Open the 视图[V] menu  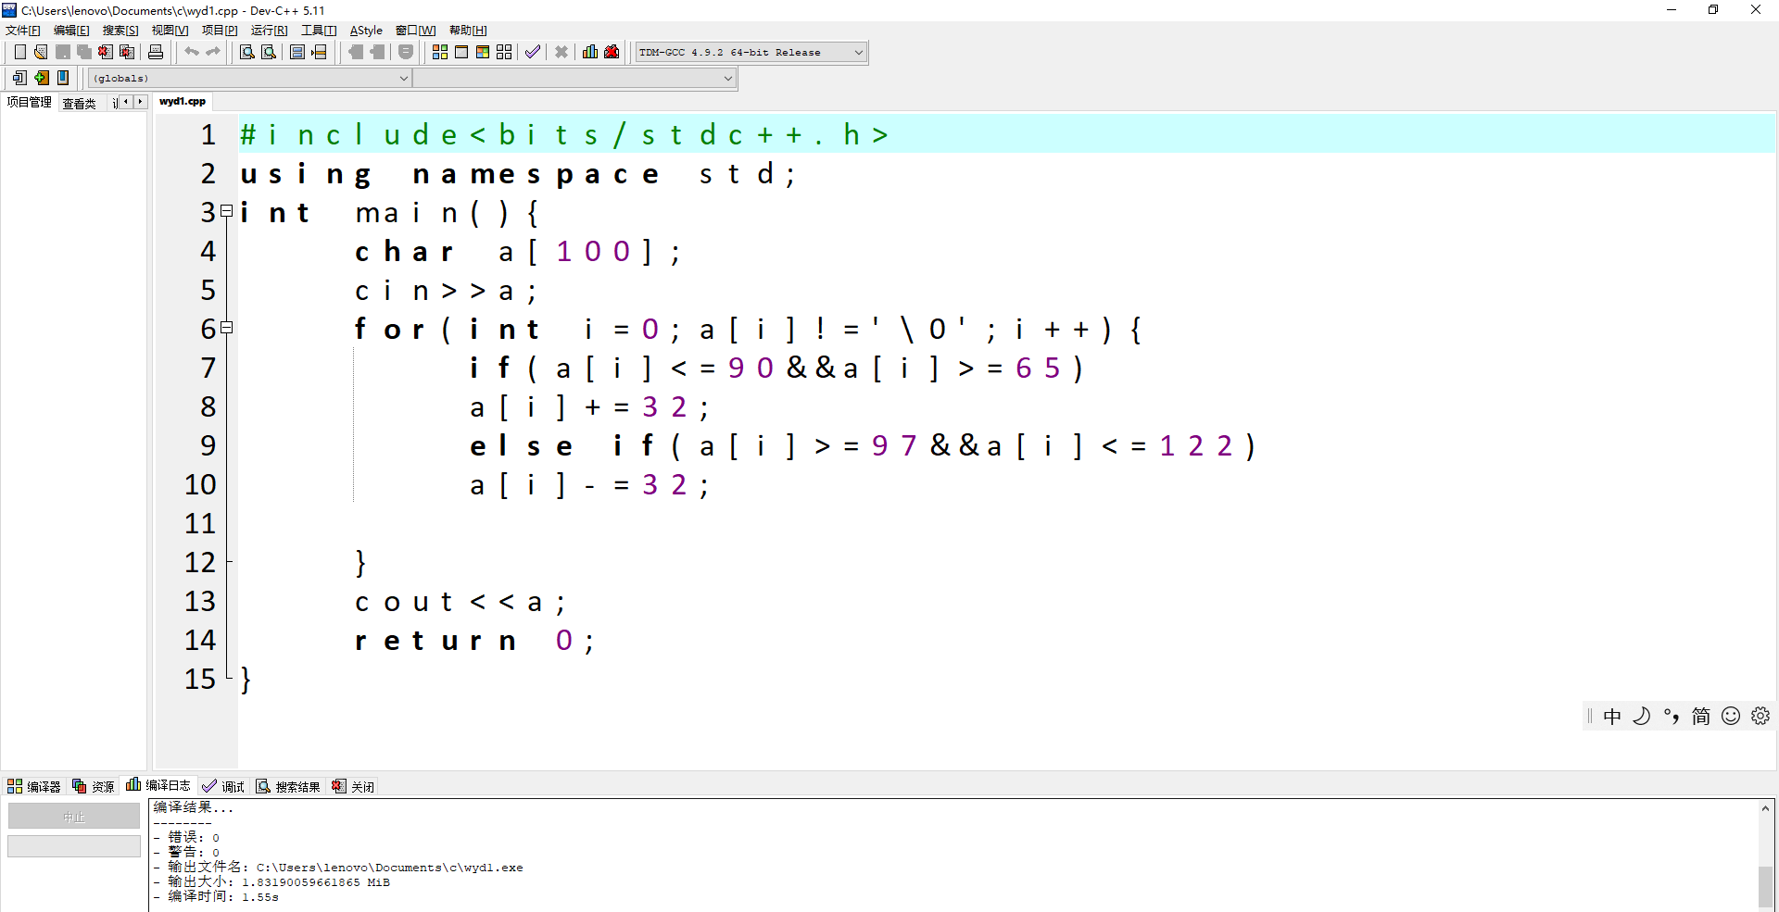click(170, 31)
